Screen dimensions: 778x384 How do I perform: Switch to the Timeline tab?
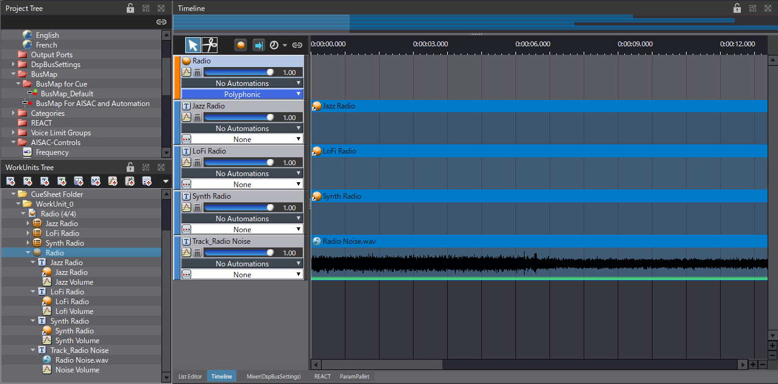[222, 377]
